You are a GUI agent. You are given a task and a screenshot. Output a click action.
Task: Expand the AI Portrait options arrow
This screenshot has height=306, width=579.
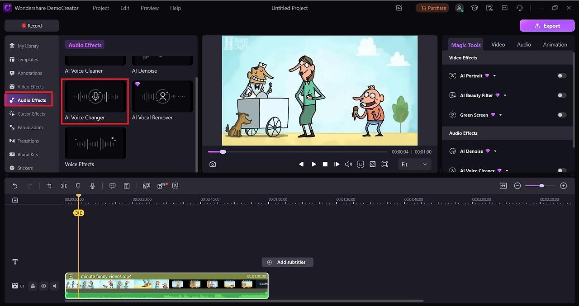(x=494, y=76)
